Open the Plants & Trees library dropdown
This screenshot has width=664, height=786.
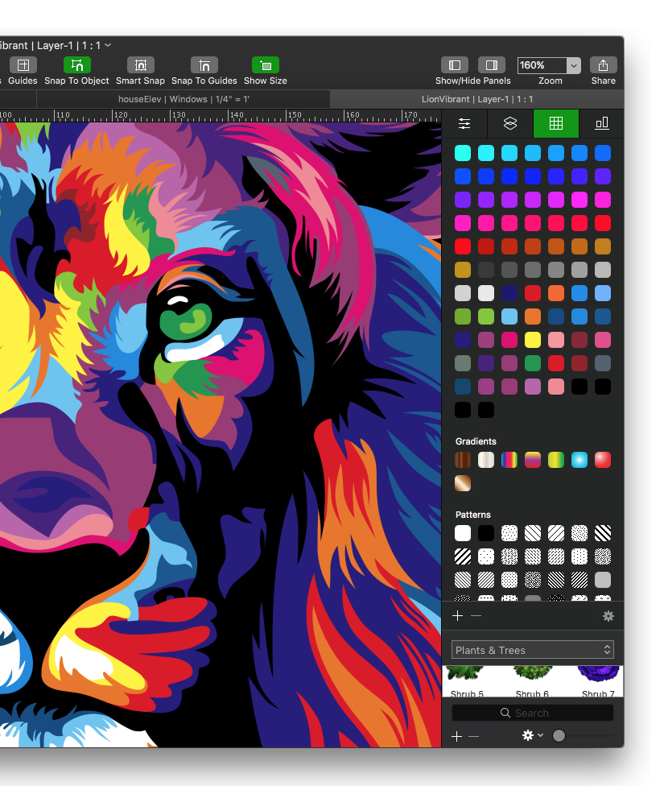pyautogui.click(x=533, y=650)
